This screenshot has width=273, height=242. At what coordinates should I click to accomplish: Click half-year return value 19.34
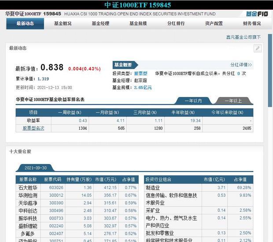[x=196, y=121]
